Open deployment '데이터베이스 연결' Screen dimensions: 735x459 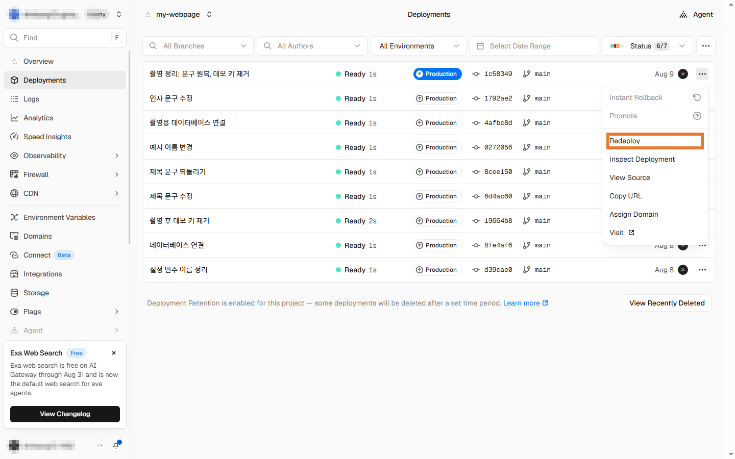(x=177, y=245)
